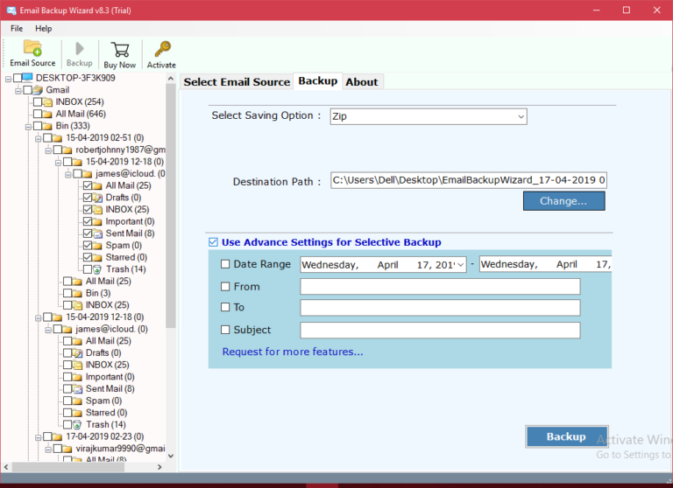Select the Gmail account icon in tree

pyautogui.click(x=38, y=90)
